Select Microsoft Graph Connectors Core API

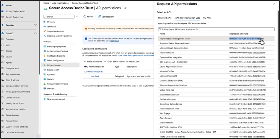coord(216,48)
